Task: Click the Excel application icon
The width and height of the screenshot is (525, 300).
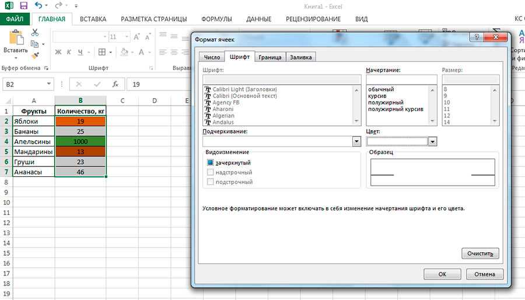Action: click(9, 5)
